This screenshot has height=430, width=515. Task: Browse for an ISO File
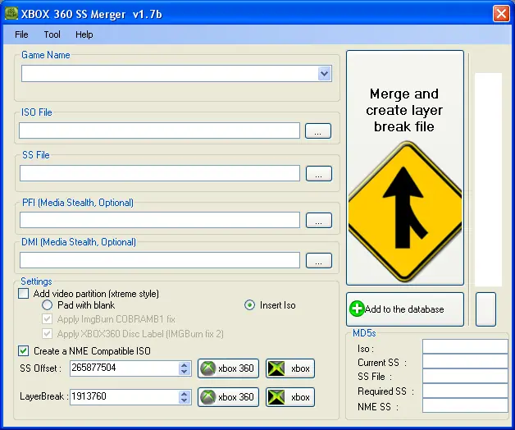coord(318,130)
